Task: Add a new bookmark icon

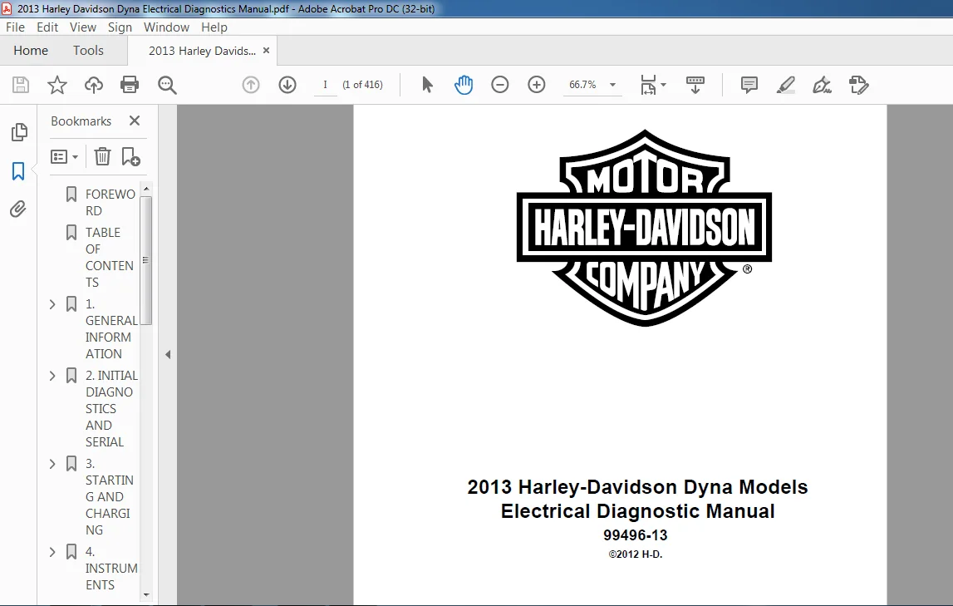Action: [x=130, y=157]
